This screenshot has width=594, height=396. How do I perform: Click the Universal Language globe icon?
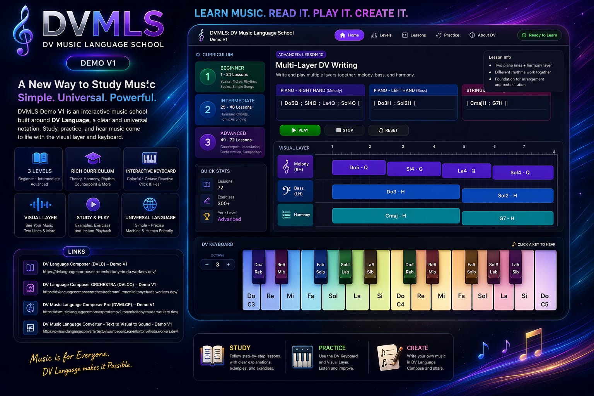tap(150, 204)
